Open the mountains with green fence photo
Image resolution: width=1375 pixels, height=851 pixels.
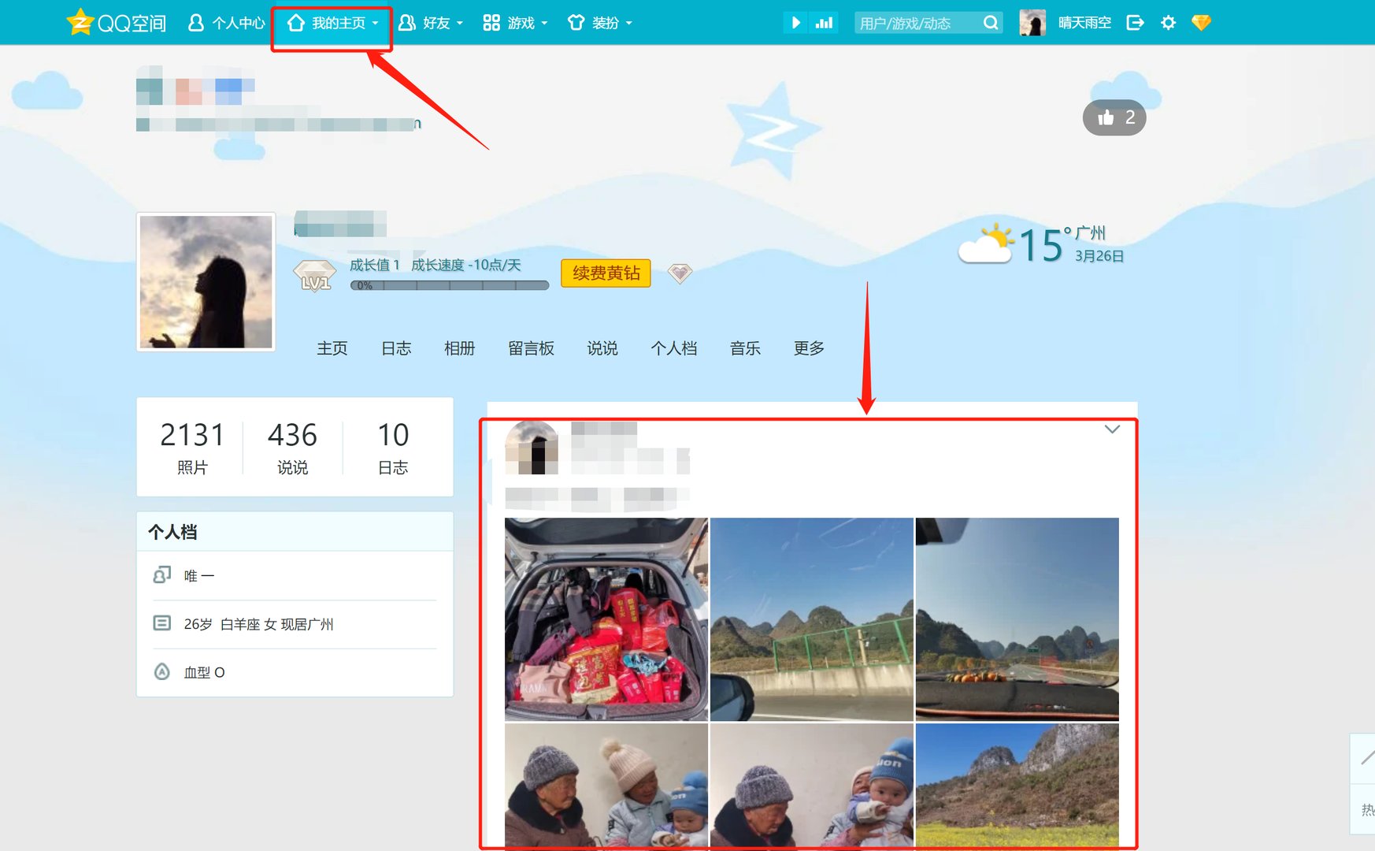tap(812, 619)
